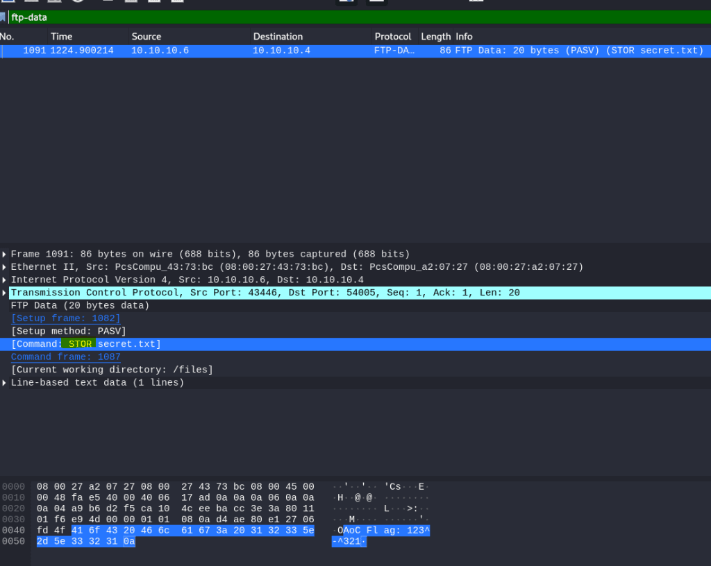Expand the Transmission Control Protocol node
711x566 pixels.
click(x=4, y=293)
